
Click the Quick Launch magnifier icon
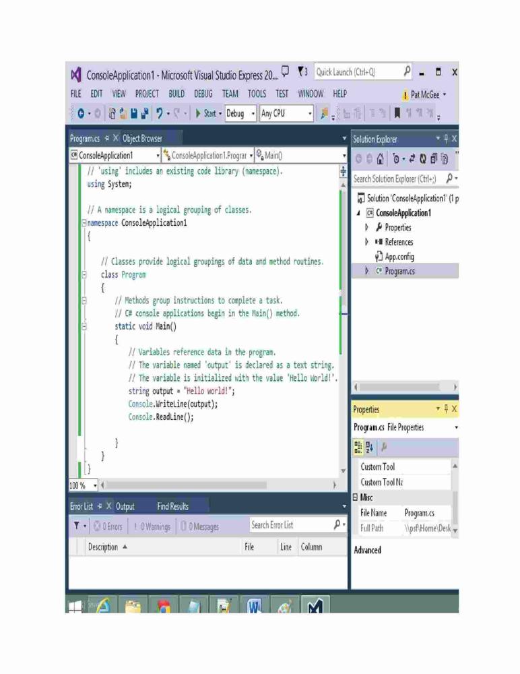pos(407,71)
